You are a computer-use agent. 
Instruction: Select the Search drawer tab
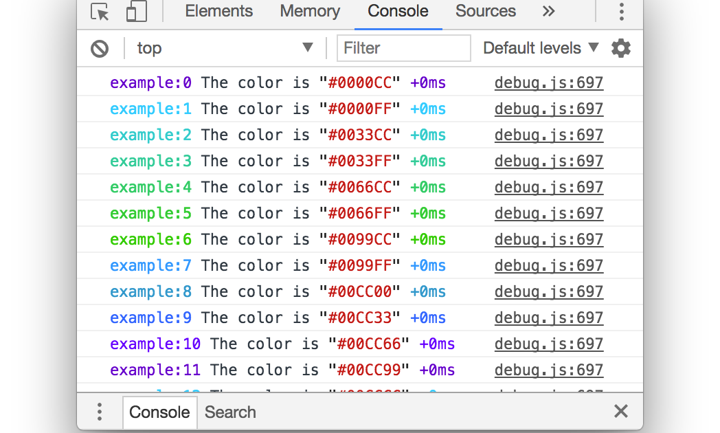[x=230, y=412]
